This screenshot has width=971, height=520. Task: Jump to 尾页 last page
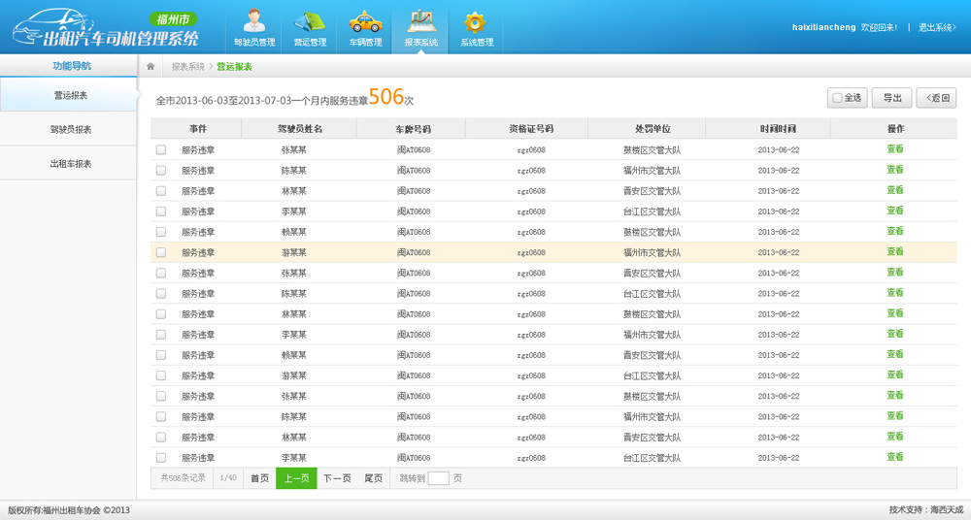(x=373, y=478)
